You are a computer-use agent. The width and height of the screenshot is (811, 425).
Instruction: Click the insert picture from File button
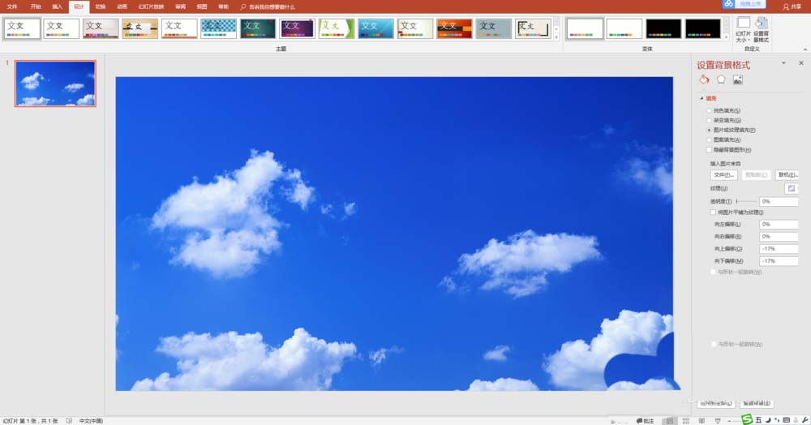723,175
